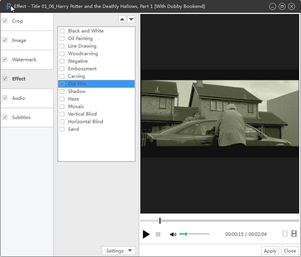Viewport: 301px width, 257px height.
Task: Select the 'Sand' effect row text
Action: click(74, 129)
